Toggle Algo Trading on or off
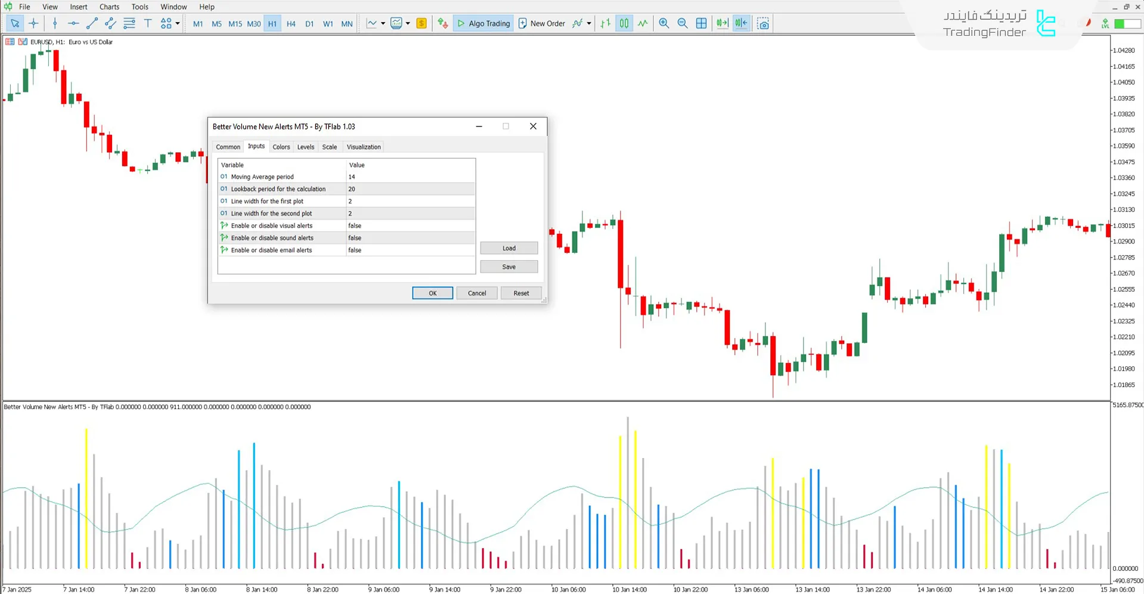The height and width of the screenshot is (594, 1144). click(483, 23)
